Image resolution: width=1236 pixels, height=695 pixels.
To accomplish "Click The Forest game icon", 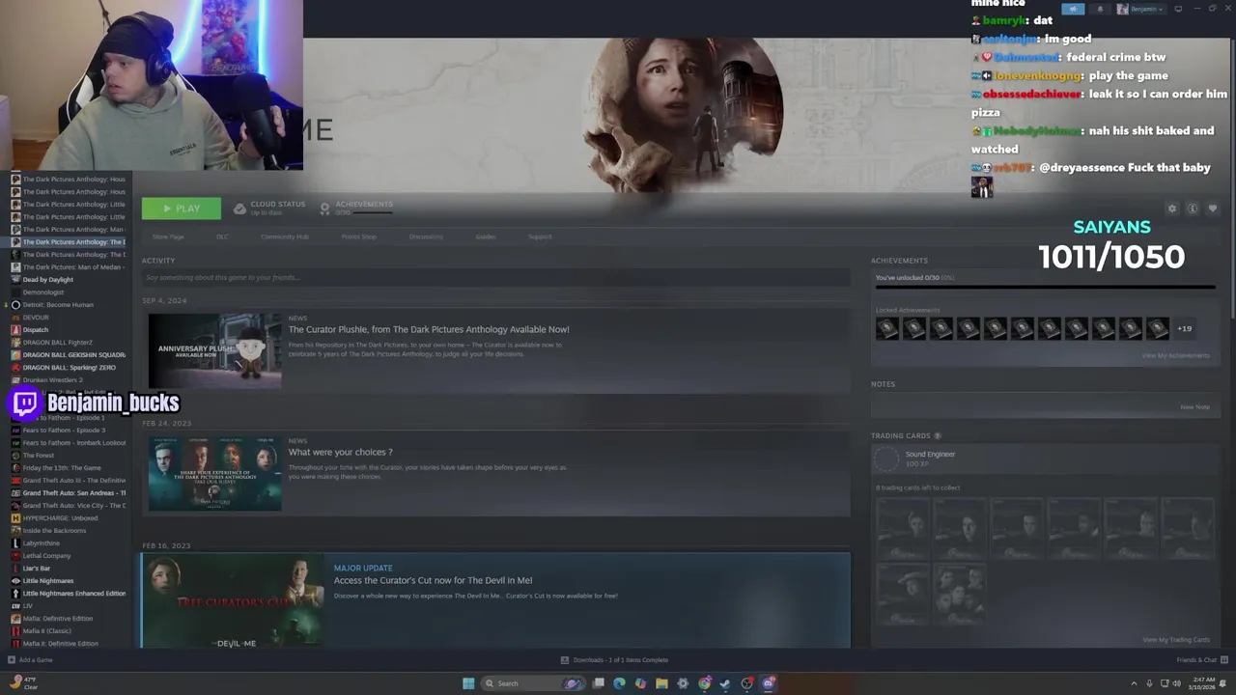I will (15, 456).
